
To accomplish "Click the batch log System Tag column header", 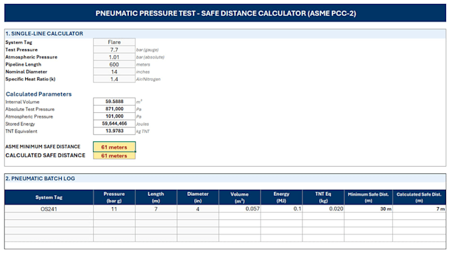I will coord(49,197).
